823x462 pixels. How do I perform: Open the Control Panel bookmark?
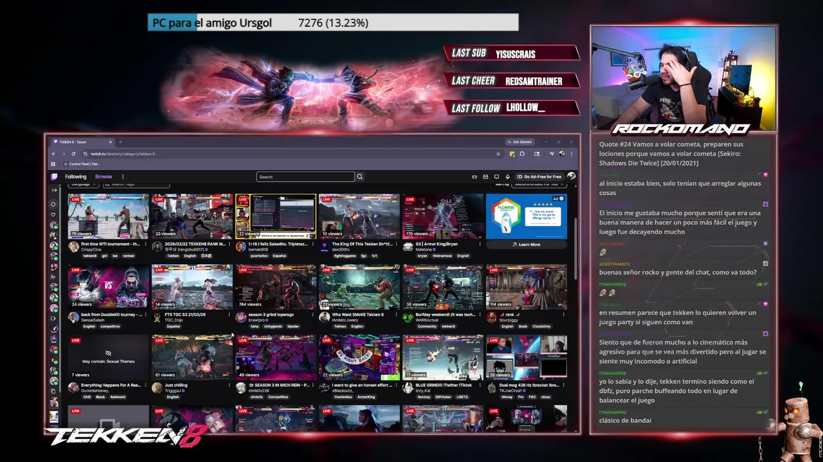point(83,164)
